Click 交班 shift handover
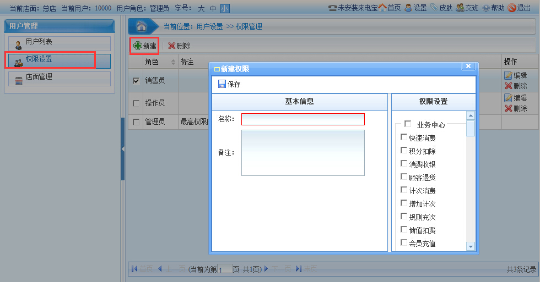This screenshot has height=282, width=540. point(467,8)
